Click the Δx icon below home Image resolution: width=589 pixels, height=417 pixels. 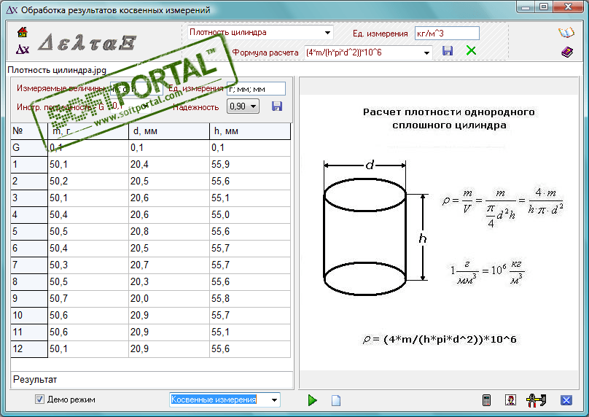(23, 49)
